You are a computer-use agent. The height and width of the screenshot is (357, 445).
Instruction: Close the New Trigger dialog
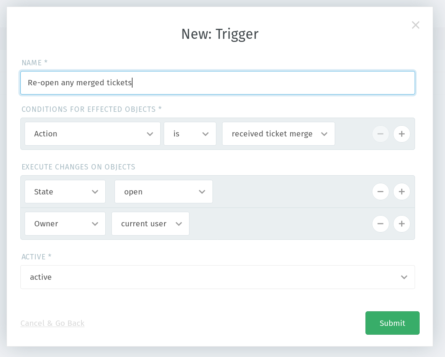point(415,25)
